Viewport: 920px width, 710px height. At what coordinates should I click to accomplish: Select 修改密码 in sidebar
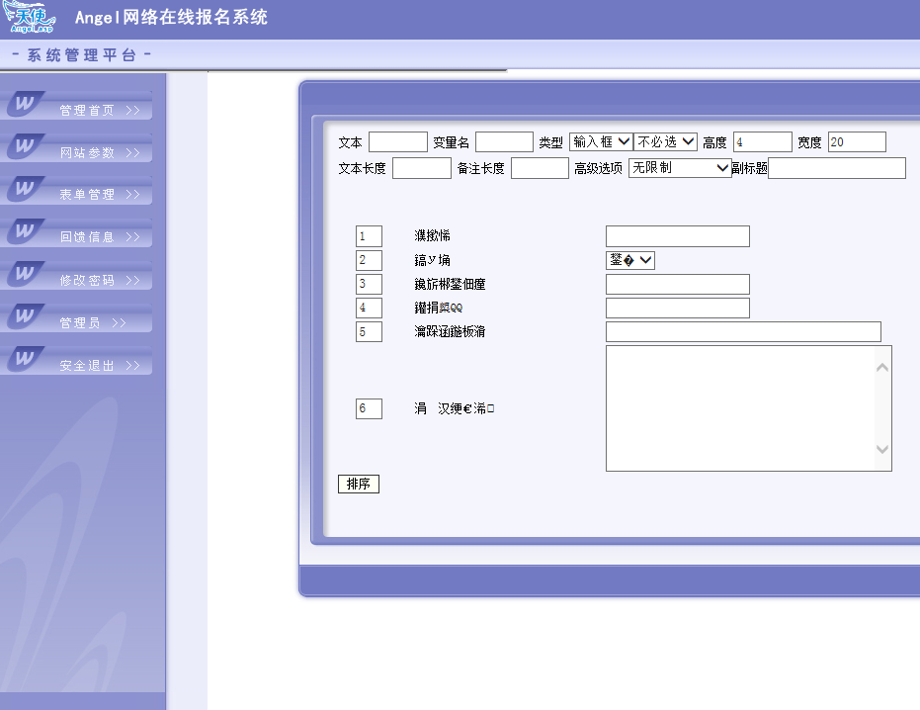[87, 280]
